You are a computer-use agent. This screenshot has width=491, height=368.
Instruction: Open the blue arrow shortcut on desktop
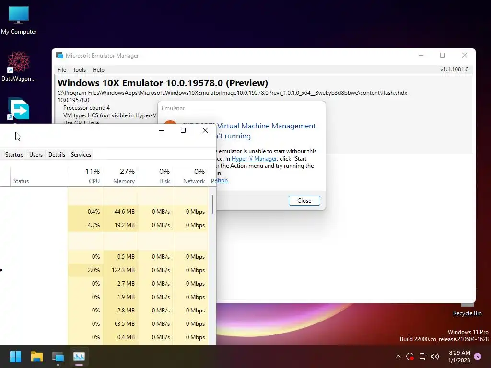tap(19, 109)
